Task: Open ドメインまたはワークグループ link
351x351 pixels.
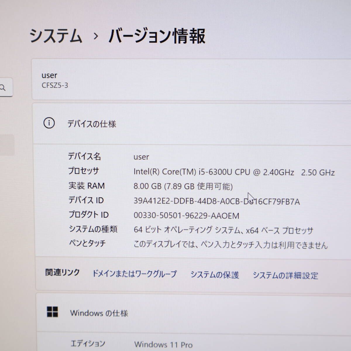Action: 135,274
